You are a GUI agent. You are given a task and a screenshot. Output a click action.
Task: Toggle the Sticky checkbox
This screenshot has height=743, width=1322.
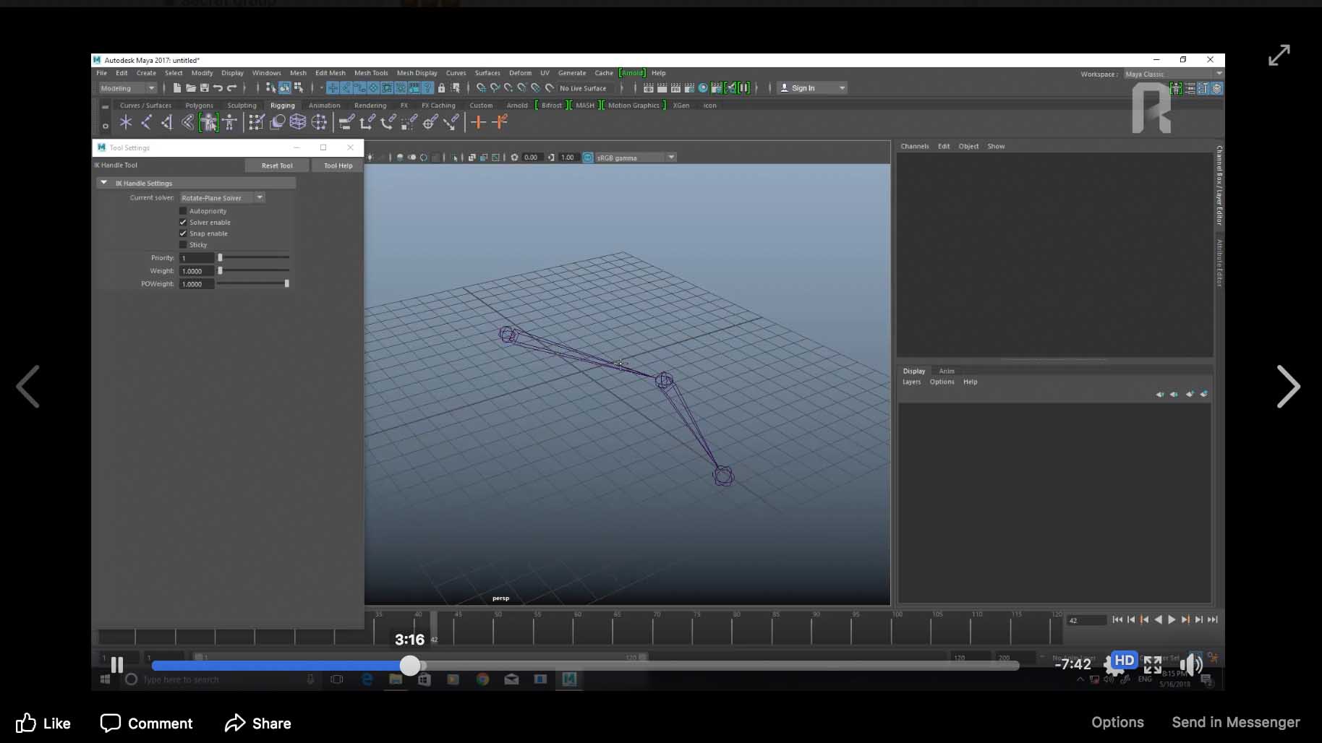point(183,245)
